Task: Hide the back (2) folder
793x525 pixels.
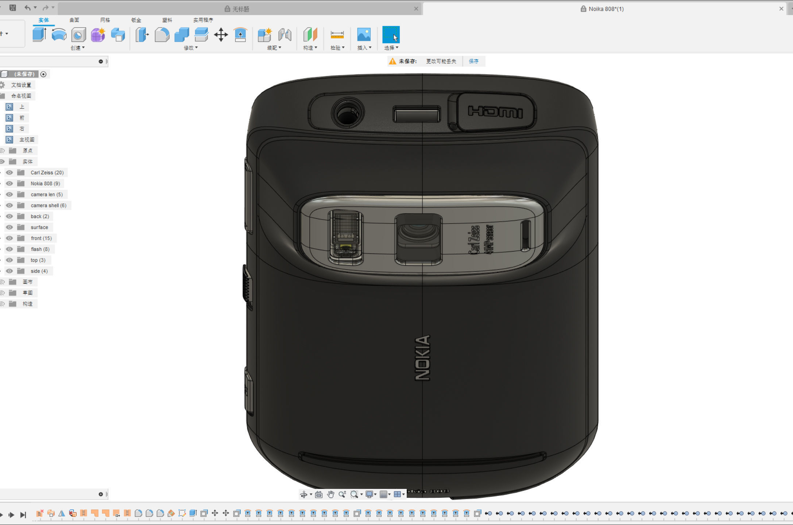Action: [x=9, y=216]
